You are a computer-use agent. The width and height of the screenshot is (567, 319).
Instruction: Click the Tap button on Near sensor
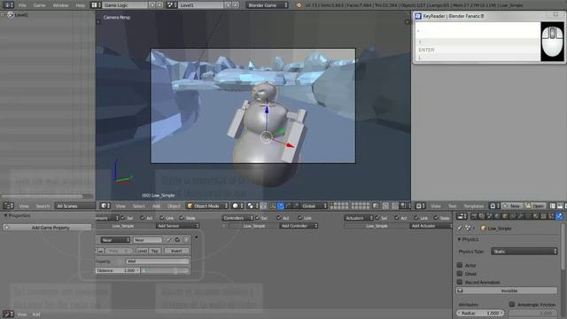point(154,251)
